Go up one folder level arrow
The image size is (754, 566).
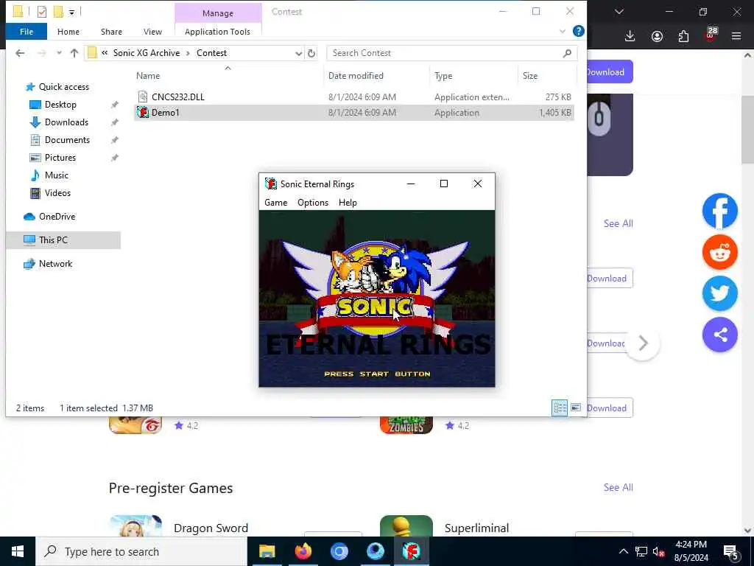[74, 53]
